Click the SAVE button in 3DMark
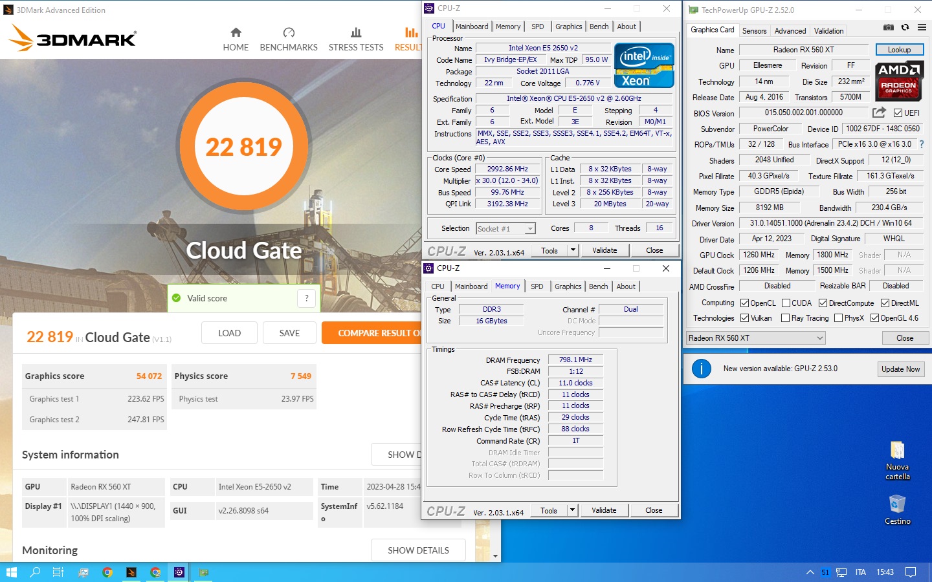The width and height of the screenshot is (932, 582). tap(289, 333)
